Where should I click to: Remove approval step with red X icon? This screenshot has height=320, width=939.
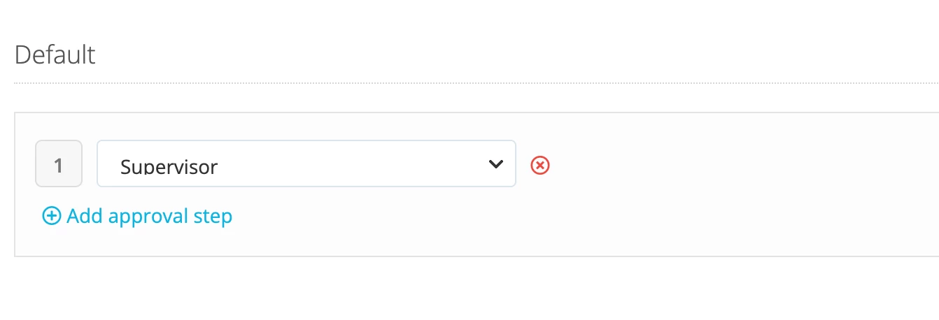pyautogui.click(x=540, y=165)
